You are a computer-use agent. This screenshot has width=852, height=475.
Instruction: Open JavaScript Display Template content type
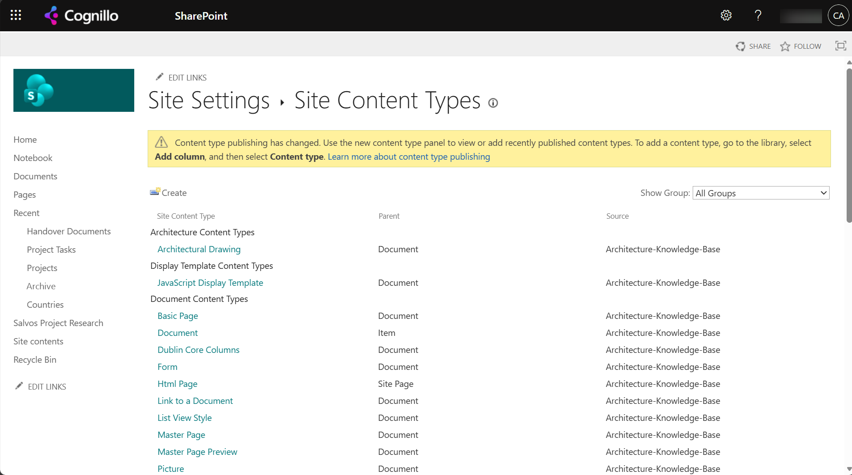[x=210, y=283]
